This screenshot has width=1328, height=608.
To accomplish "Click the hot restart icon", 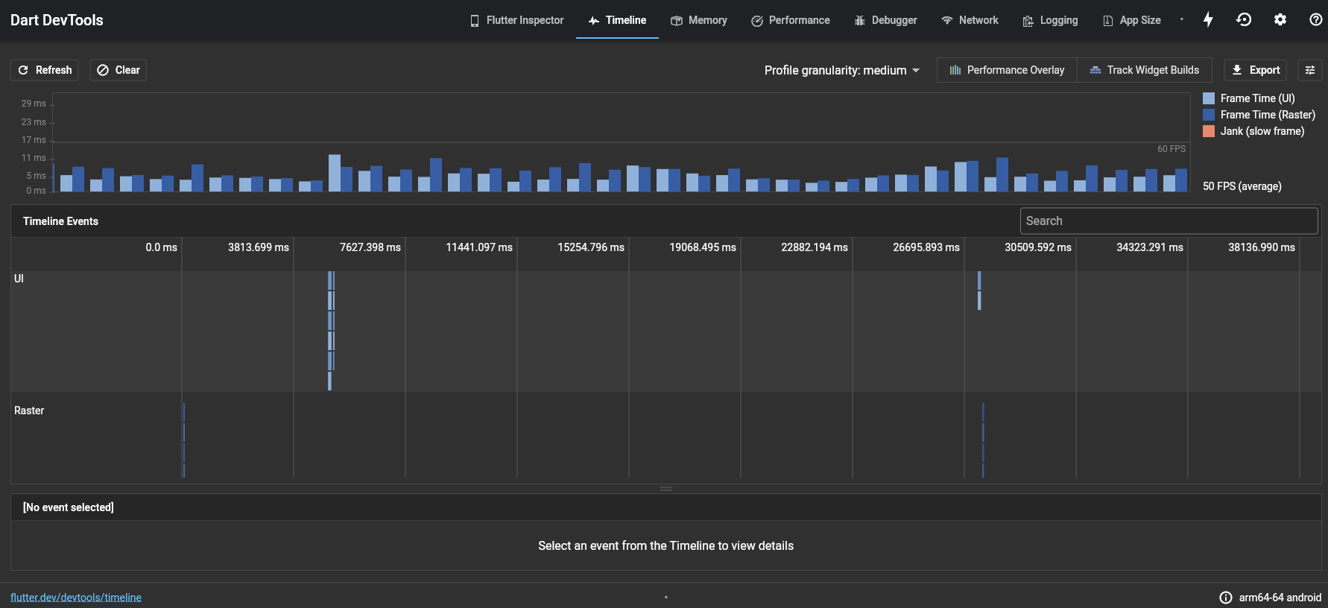I will pyautogui.click(x=1244, y=20).
